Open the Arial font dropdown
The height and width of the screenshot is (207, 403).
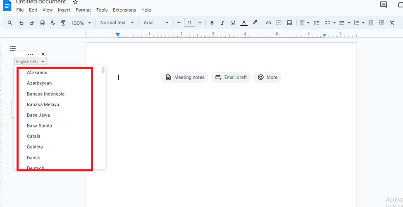point(156,23)
